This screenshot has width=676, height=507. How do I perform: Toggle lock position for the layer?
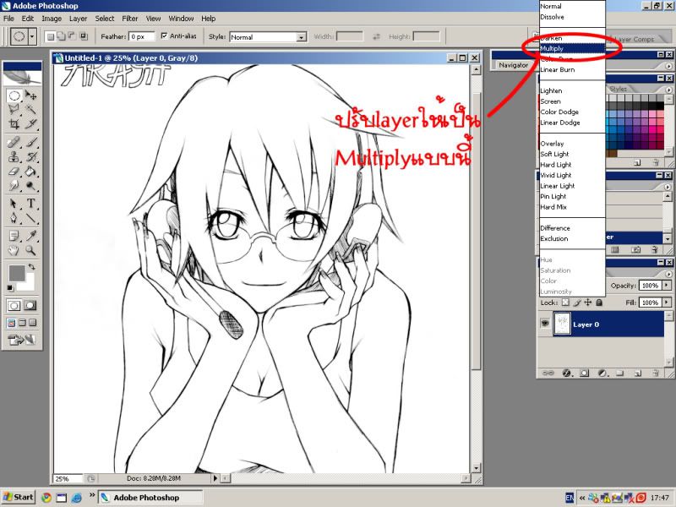tap(588, 303)
